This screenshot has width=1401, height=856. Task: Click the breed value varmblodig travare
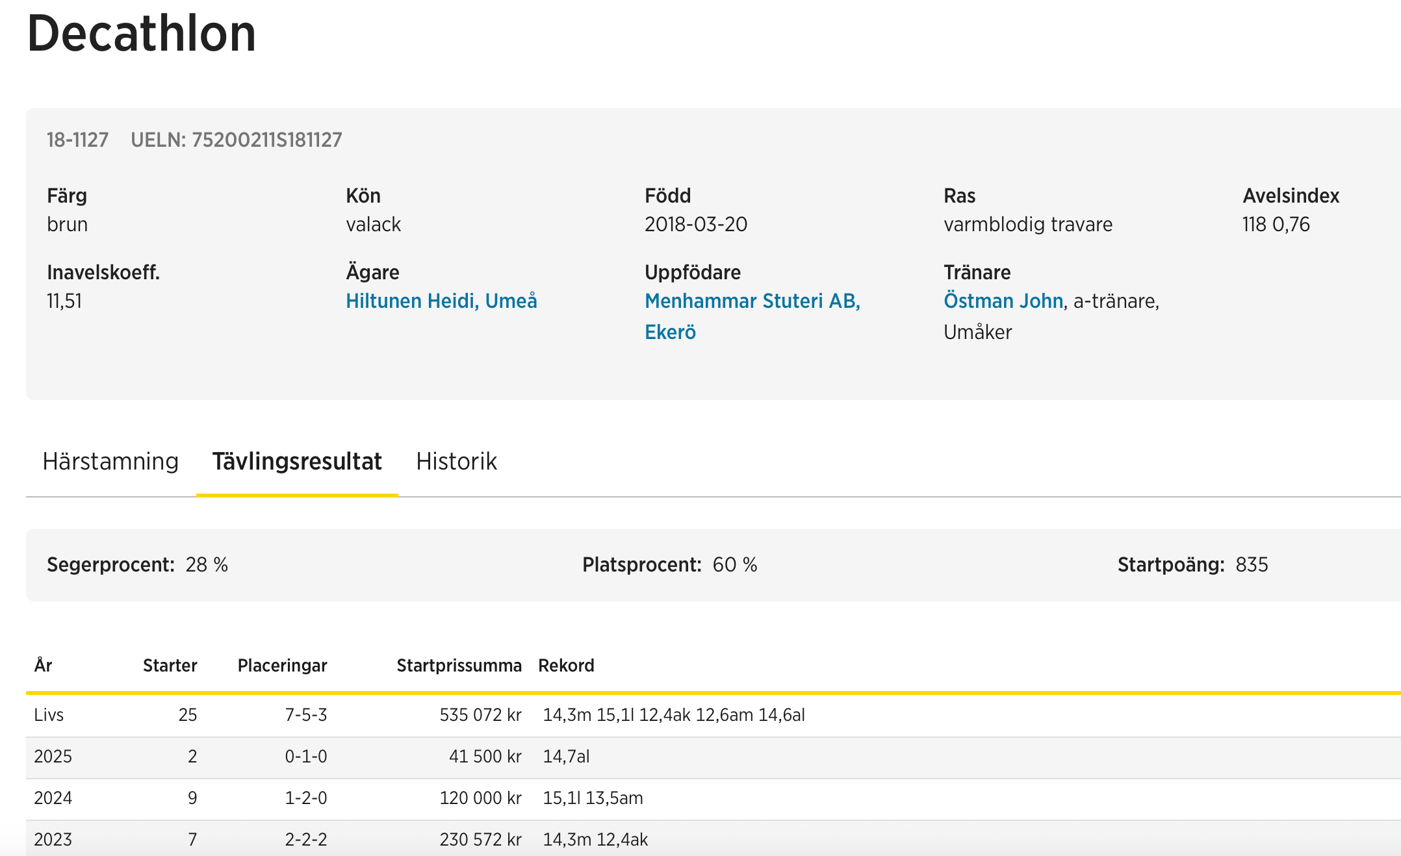[x=1028, y=224]
